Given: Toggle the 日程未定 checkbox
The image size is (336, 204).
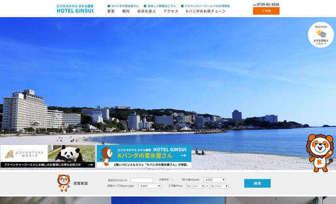Looking at the screenshot, I should pyautogui.click(x=173, y=180).
